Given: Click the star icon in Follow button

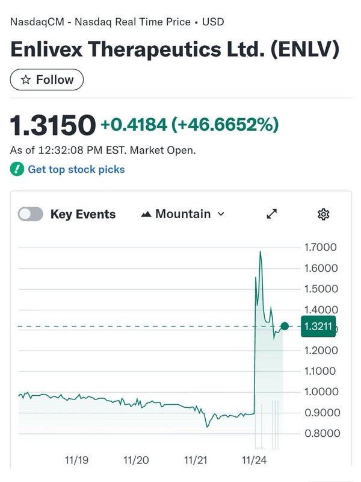Looking at the screenshot, I should [x=25, y=80].
